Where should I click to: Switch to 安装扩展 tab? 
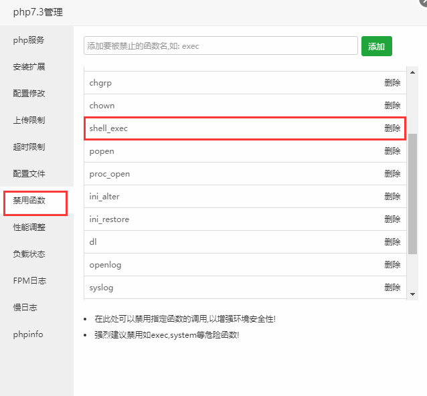tap(29, 67)
